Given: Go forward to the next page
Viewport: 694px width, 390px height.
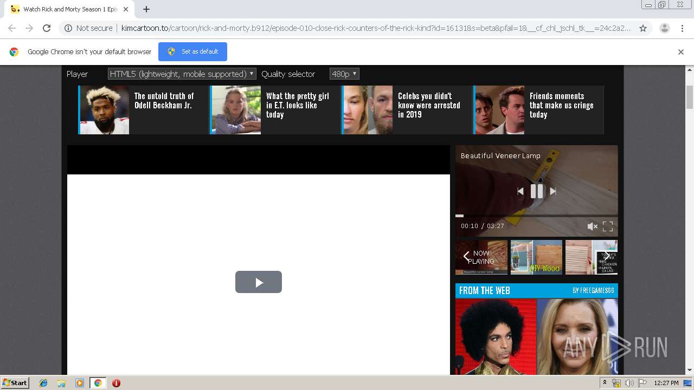Looking at the screenshot, I should pyautogui.click(x=29, y=28).
